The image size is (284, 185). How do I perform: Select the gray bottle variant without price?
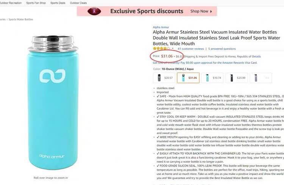(x=261, y=78)
